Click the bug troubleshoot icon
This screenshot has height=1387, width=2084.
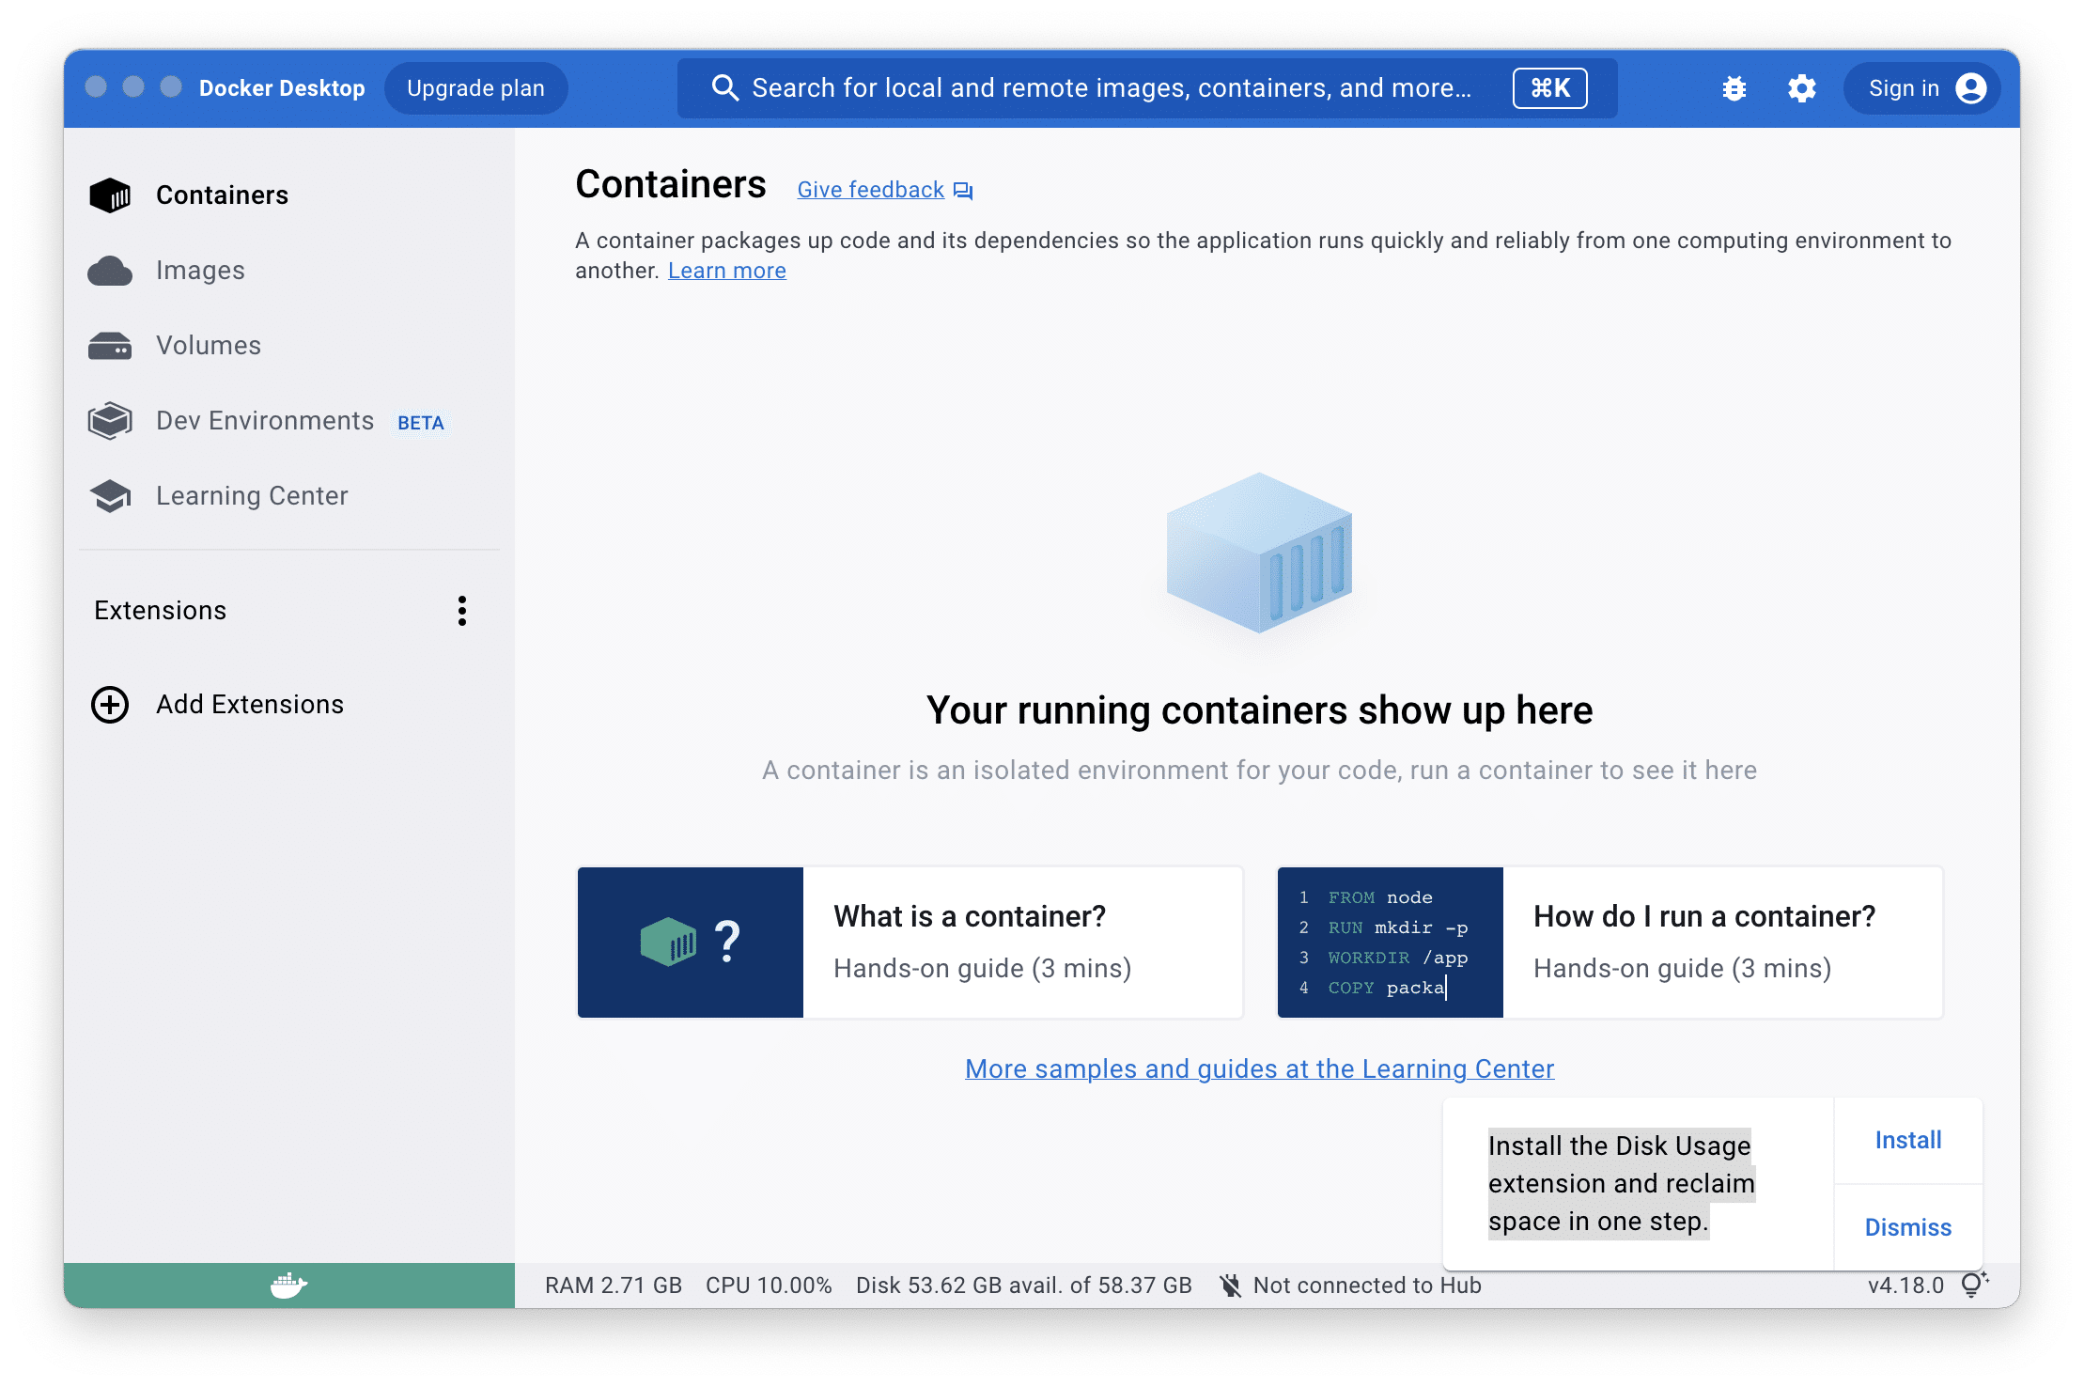click(x=1734, y=88)
